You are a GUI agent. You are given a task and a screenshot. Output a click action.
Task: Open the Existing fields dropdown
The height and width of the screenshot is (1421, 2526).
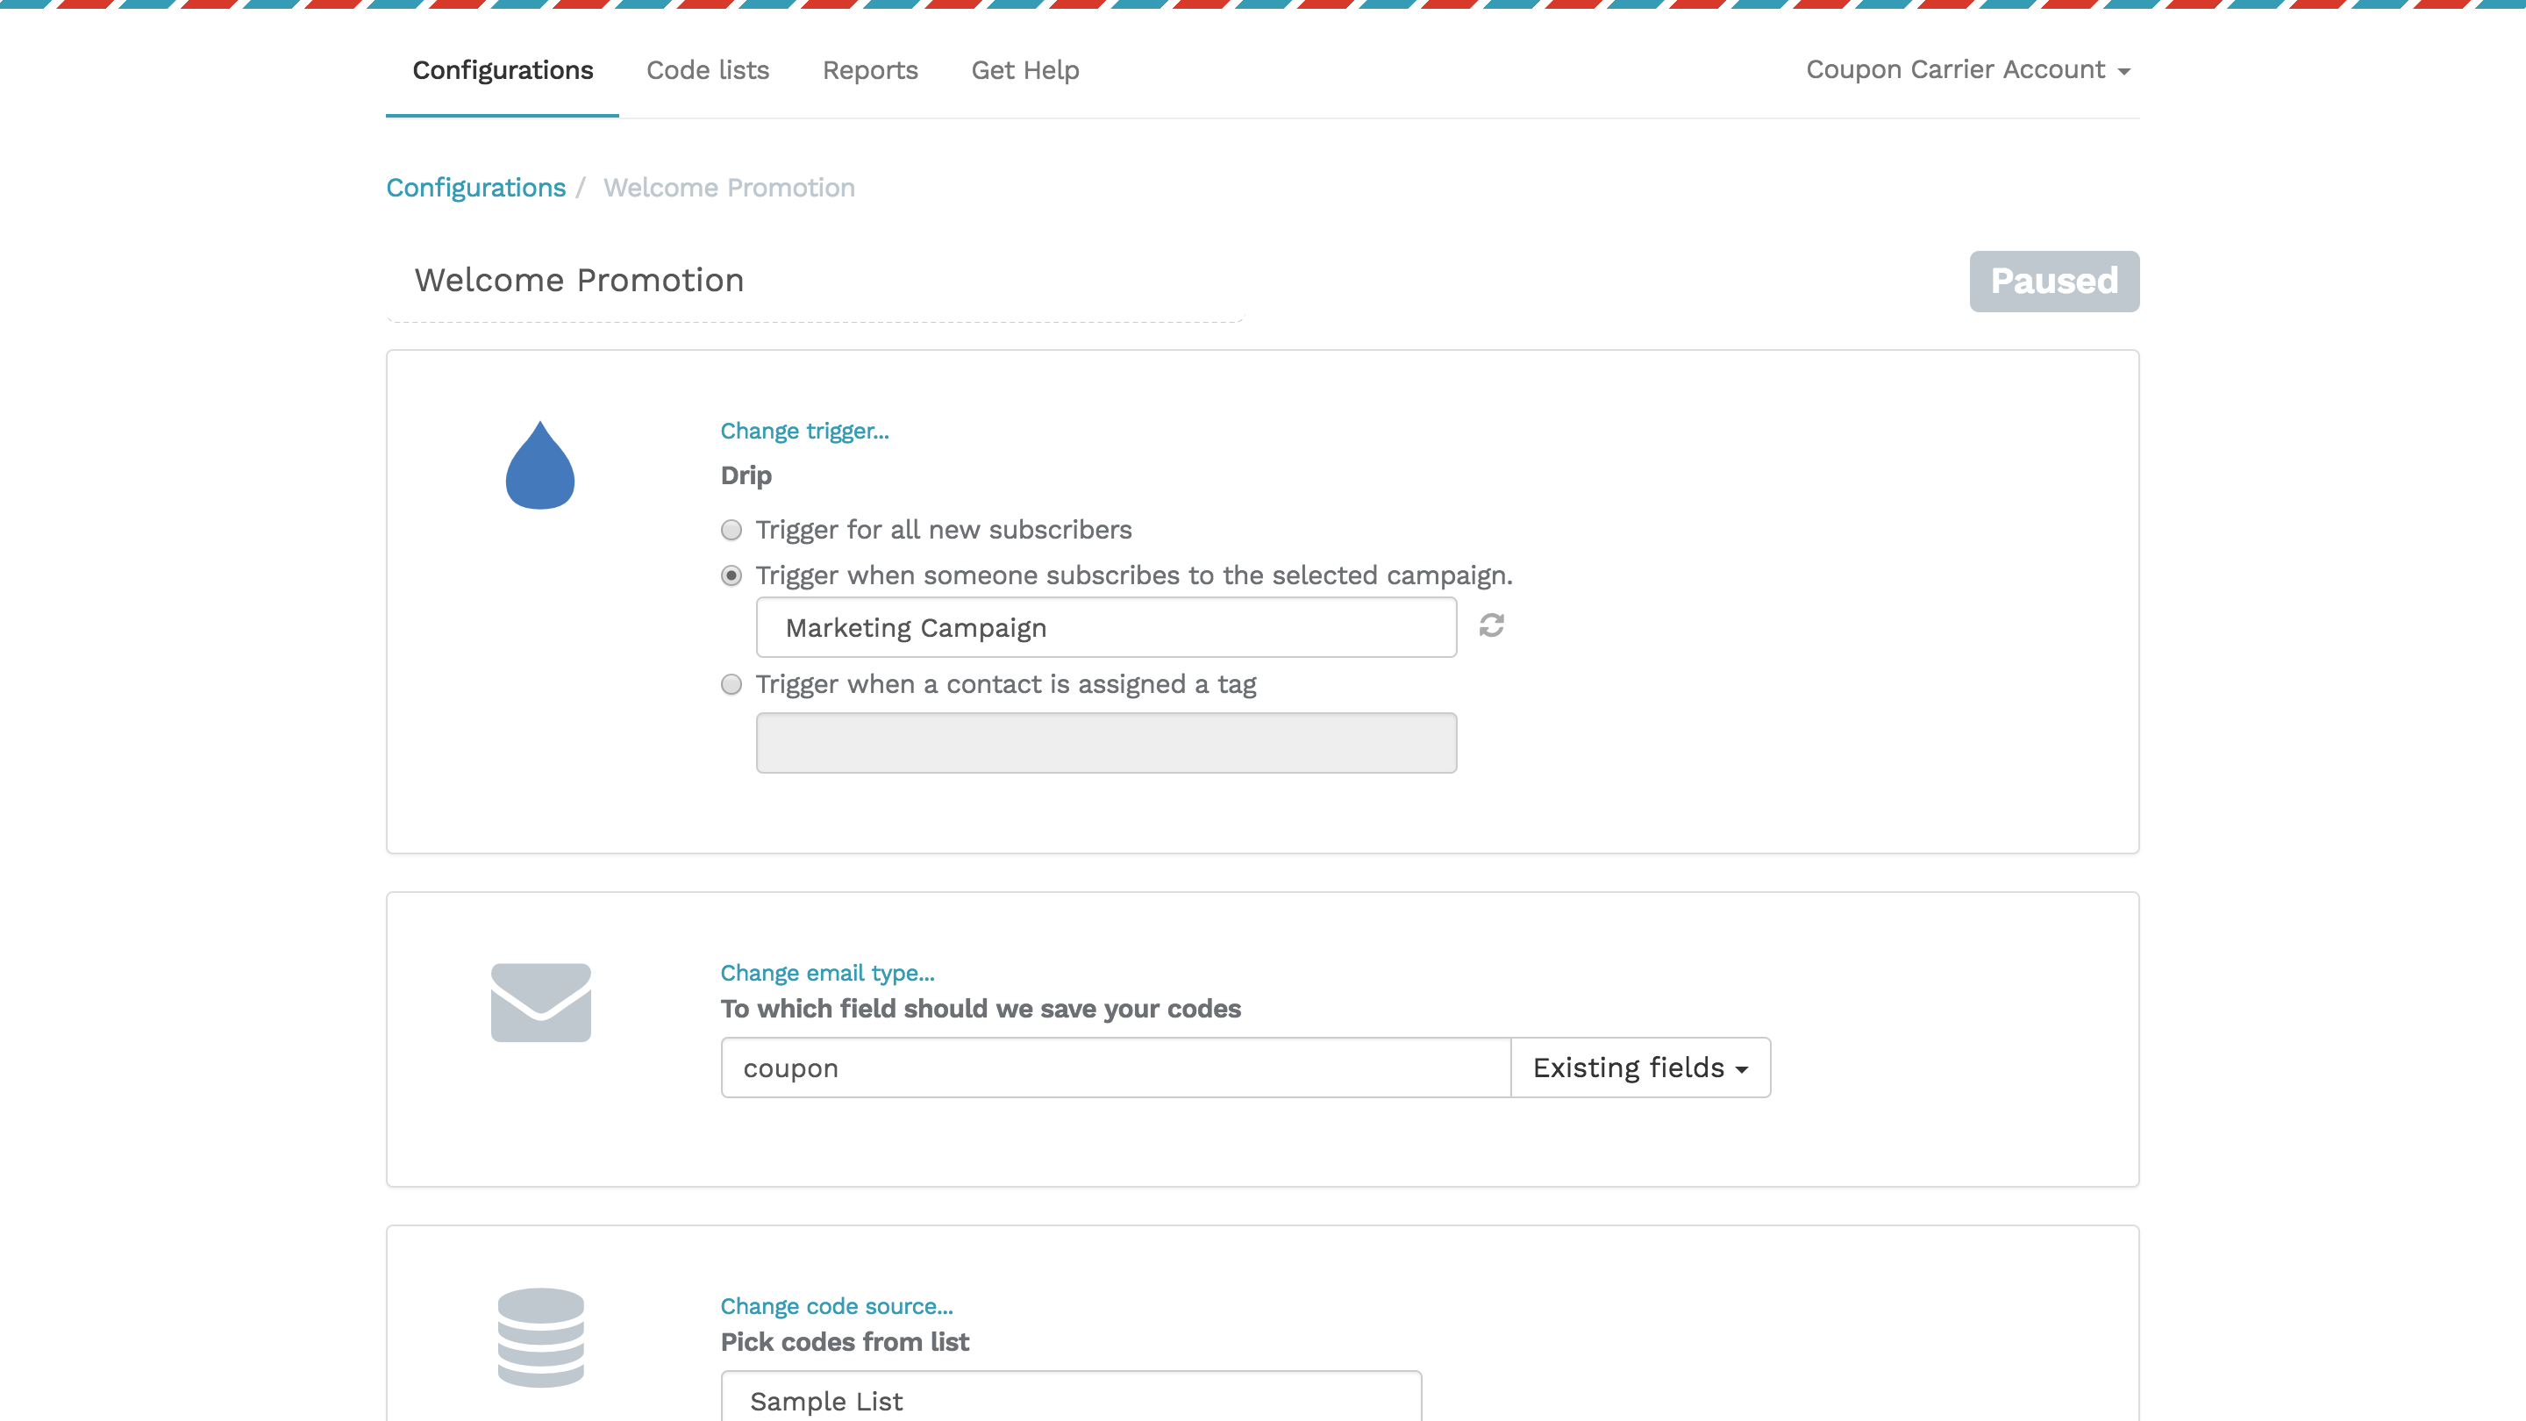(x=1638, y=1067)
